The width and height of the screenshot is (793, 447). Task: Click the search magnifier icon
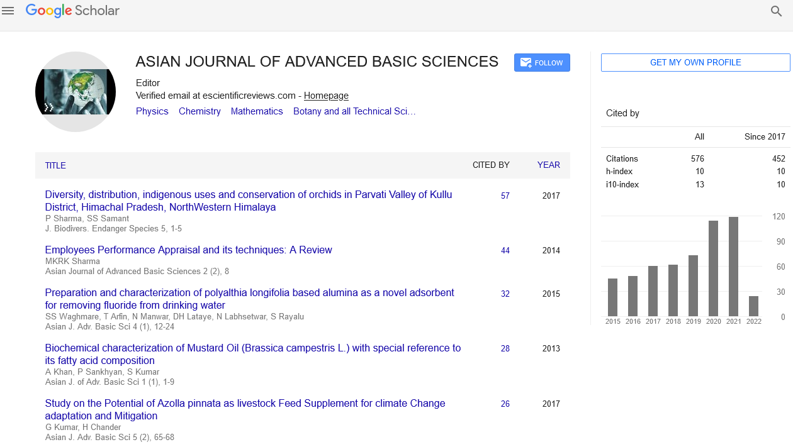(776, 11)
